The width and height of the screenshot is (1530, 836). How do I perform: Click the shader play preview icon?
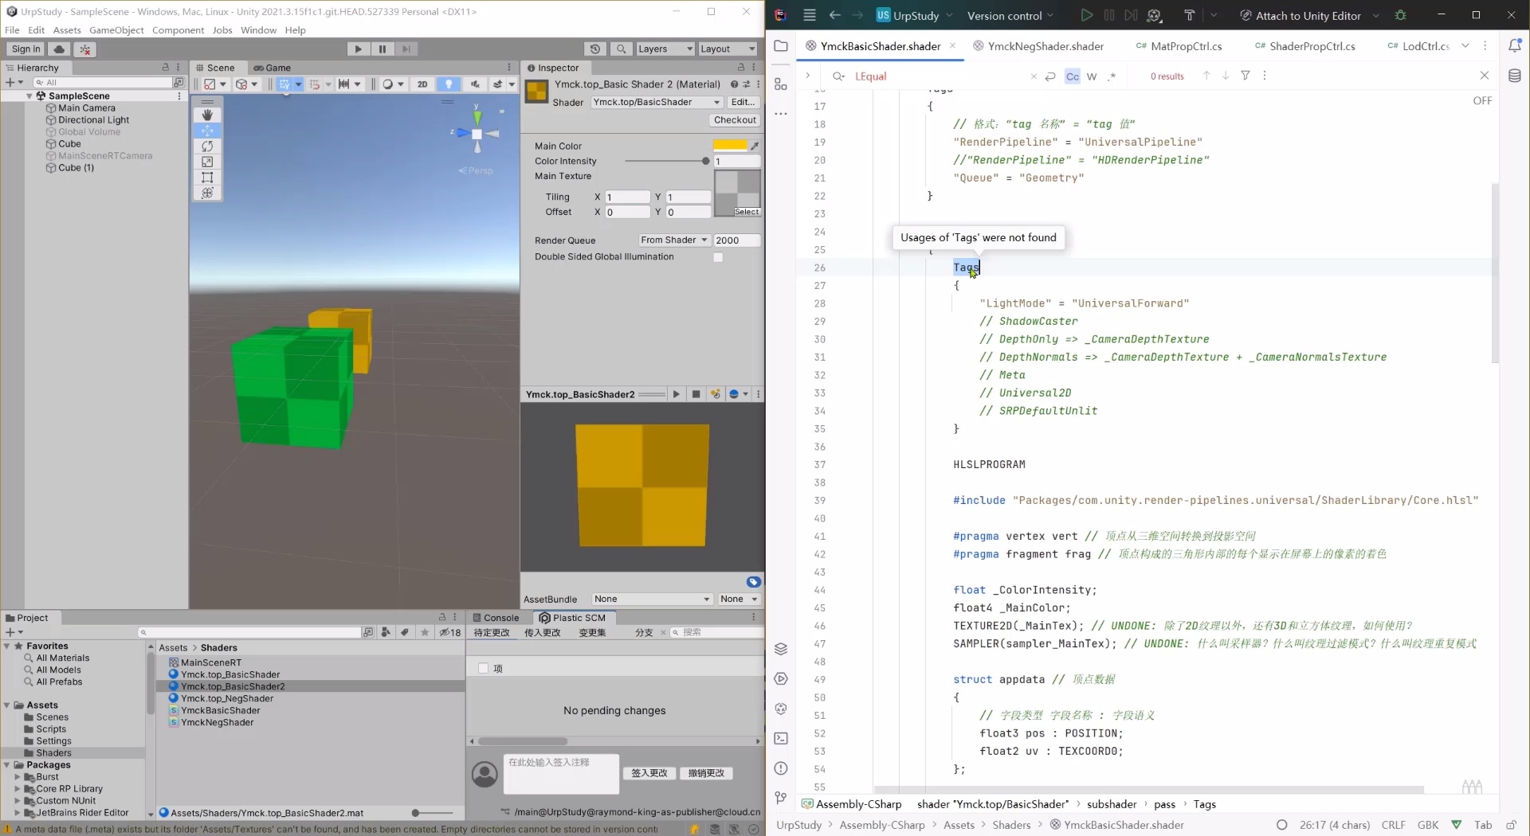click(x=676, y=394)
